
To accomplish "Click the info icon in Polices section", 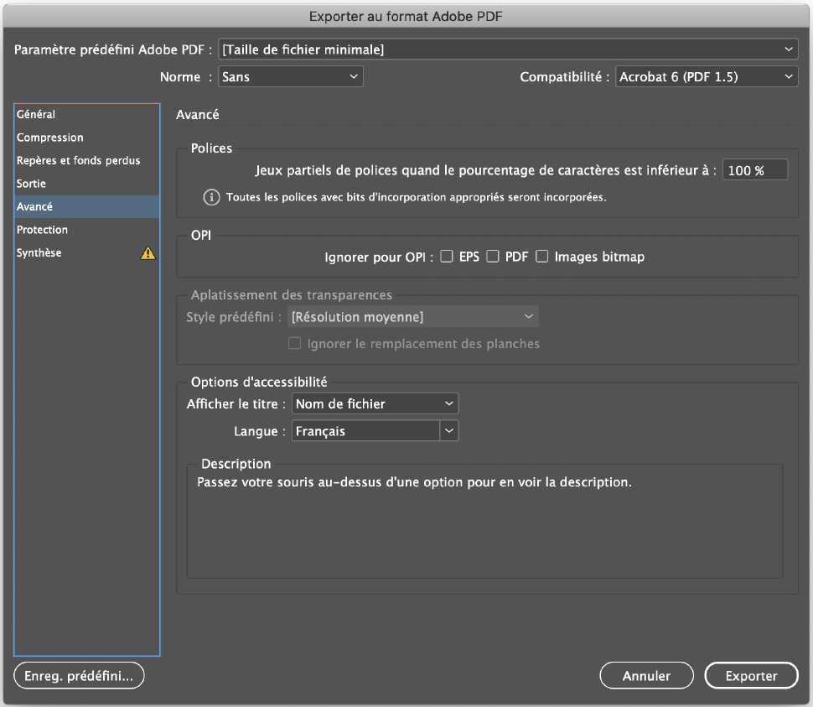I will (x=211, y=197).
